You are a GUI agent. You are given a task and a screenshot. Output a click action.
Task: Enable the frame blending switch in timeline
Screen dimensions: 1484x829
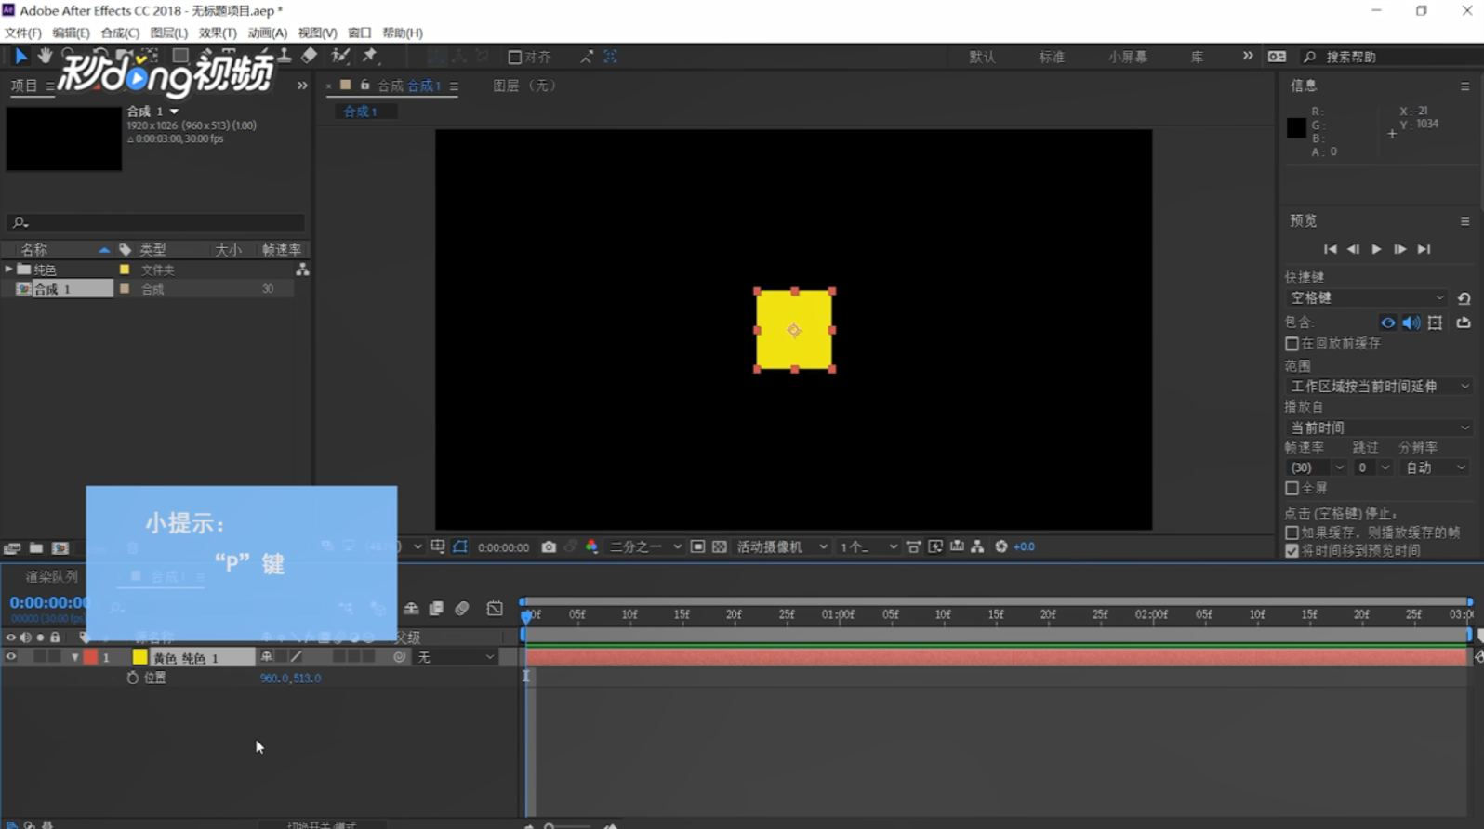point(436,609)
